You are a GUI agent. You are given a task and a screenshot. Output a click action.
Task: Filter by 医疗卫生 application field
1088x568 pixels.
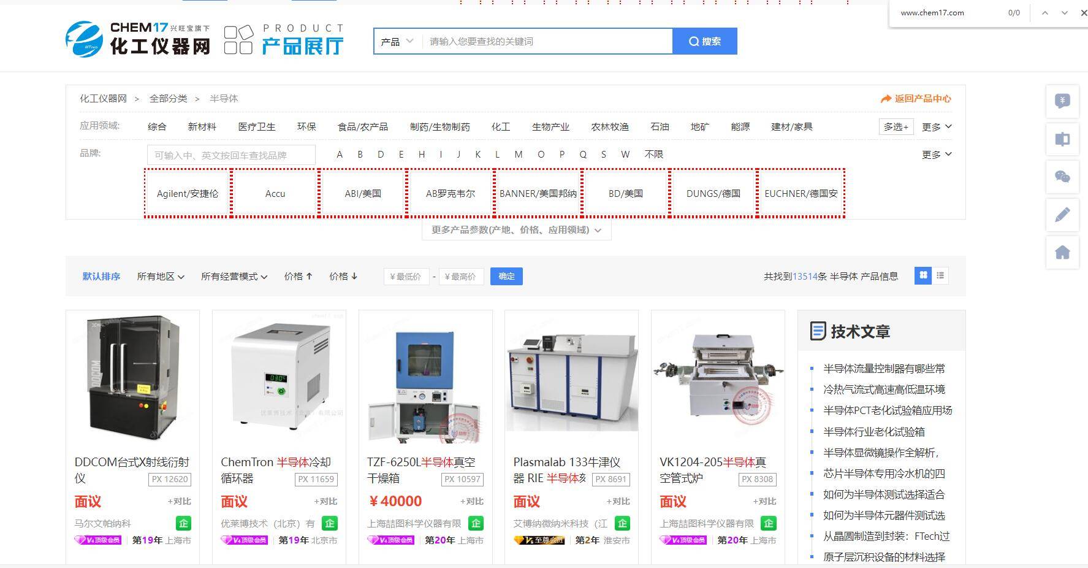point(256,127)
